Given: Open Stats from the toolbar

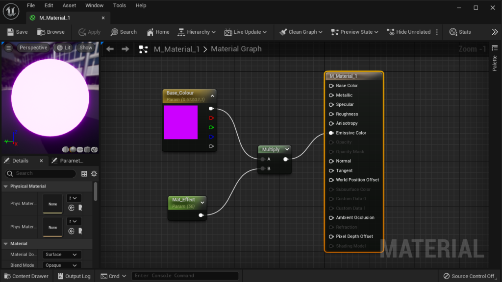Looking at the screenshot, I should point(460,32).
